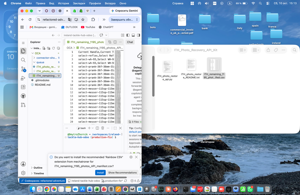Viewport: 300px width, 195px height.
Task: Open the Закладки menu in the menu bar
Action: tap(79, 3)
